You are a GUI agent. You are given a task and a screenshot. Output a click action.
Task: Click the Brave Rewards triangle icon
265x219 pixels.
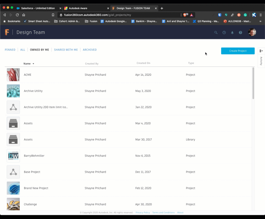192,15
